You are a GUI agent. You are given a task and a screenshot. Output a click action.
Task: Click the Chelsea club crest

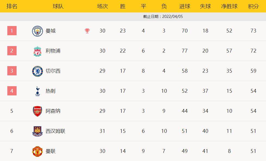pos(37,71)
